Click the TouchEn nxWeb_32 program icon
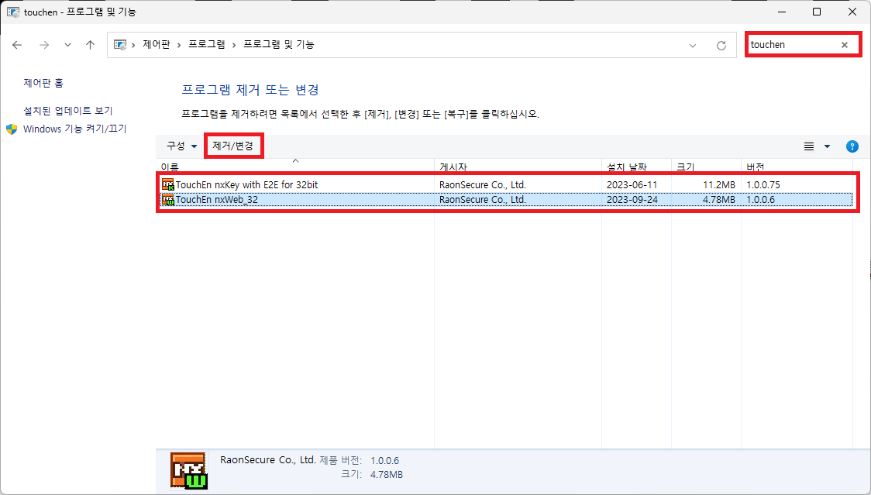 [x=167, y=199]
